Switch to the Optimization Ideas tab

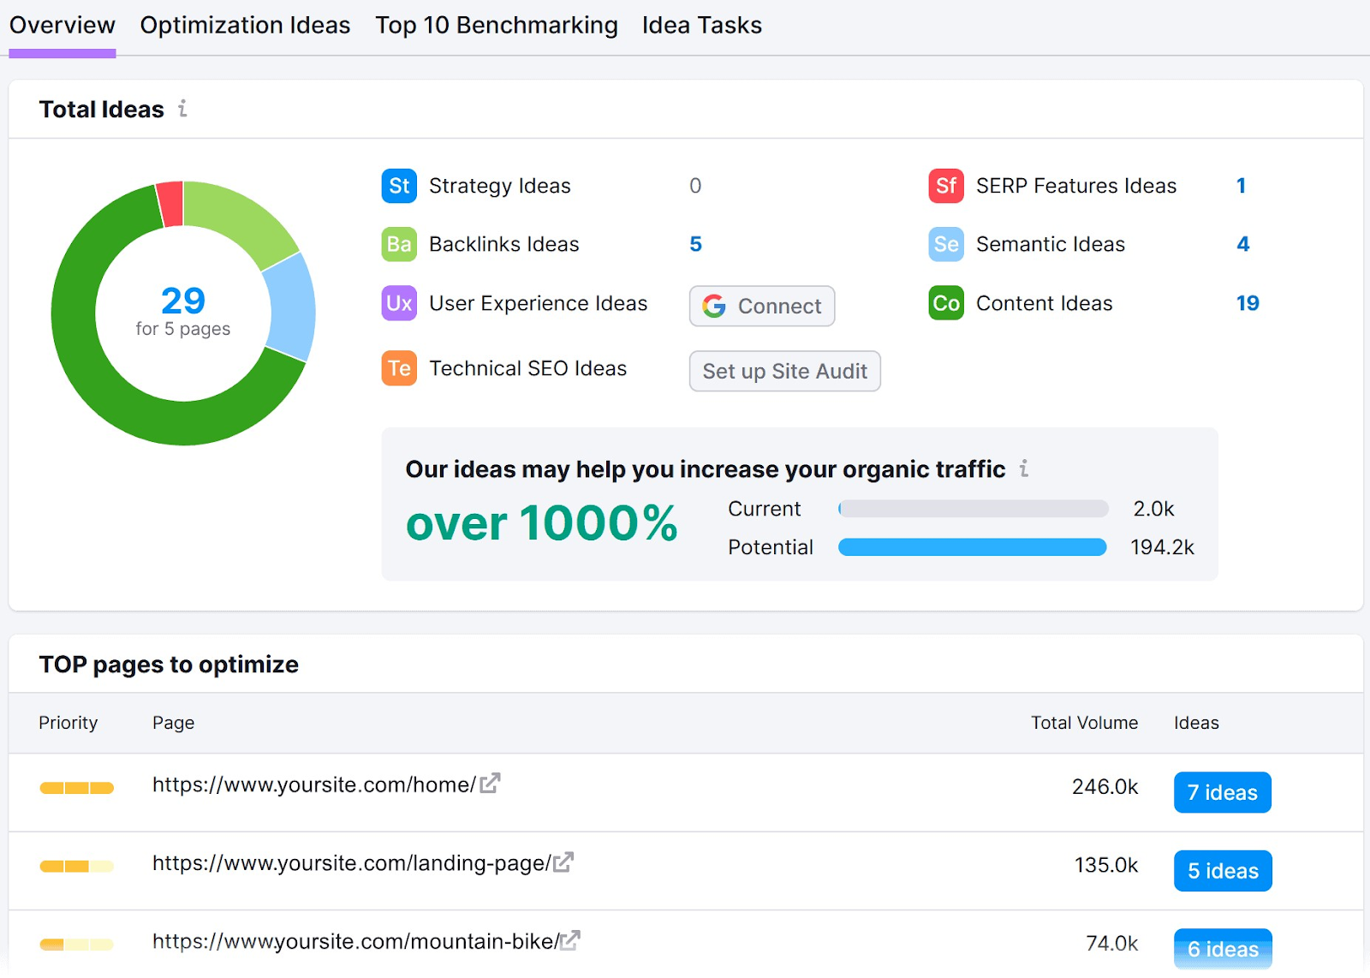(245, 26)
